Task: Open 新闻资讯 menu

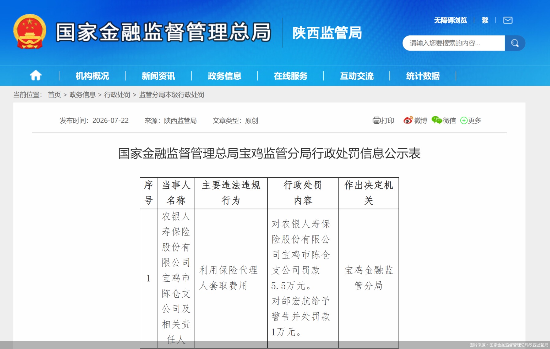Action: coord(158,76)
